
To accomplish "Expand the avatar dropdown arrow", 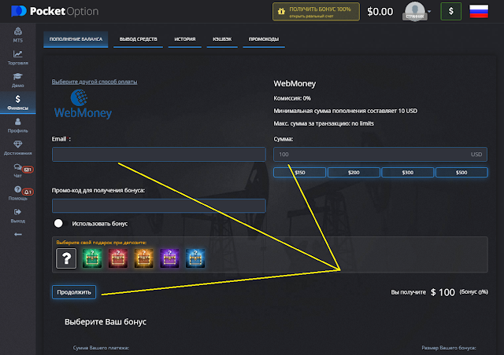I will (429, 11).
